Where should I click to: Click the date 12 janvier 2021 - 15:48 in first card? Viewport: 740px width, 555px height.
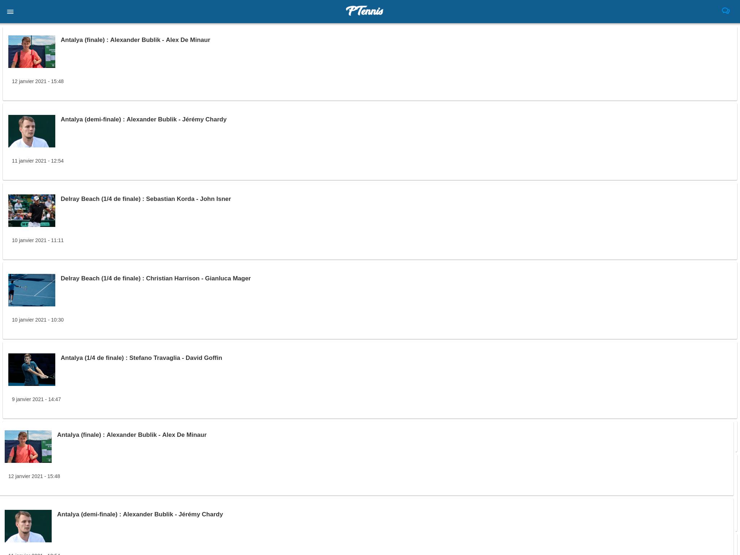pyautogui.click(x=38, y=81)
